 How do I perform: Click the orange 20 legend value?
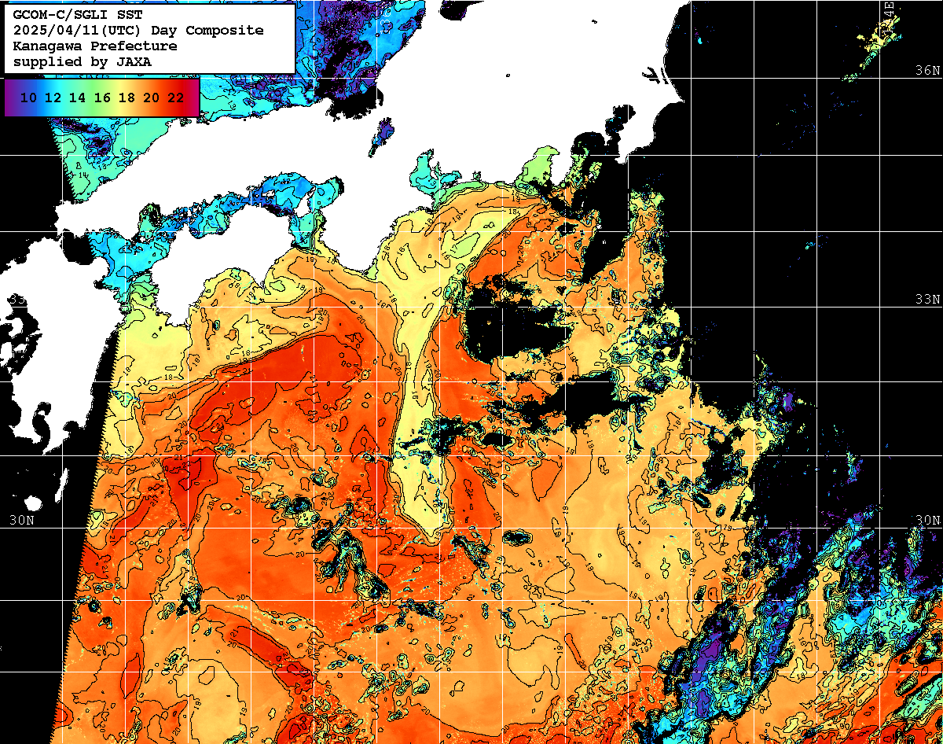tap(151, 98)
